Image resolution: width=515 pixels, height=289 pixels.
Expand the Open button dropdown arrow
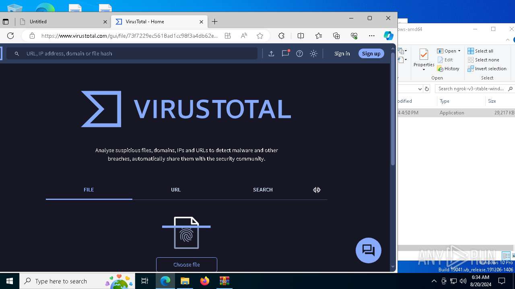[459, 51]
